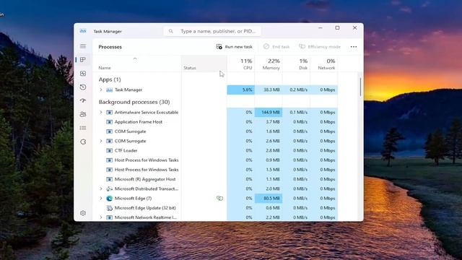Click the End task button

tap(276, 46)
